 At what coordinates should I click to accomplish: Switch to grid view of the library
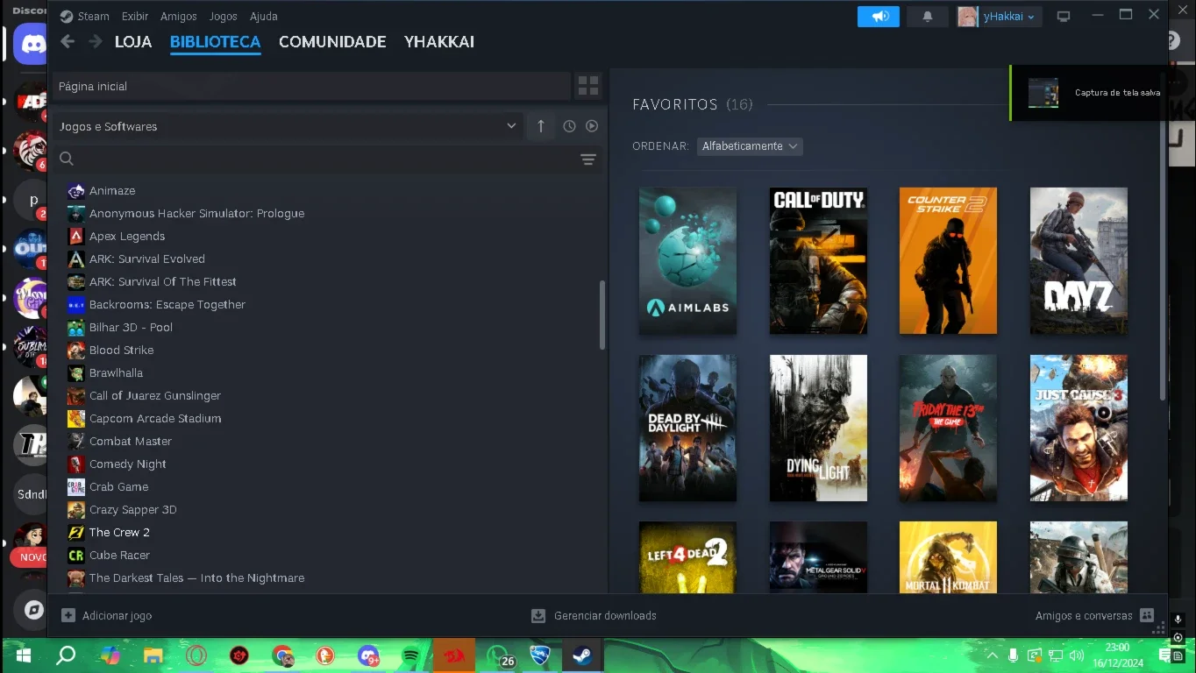point(588,86)
